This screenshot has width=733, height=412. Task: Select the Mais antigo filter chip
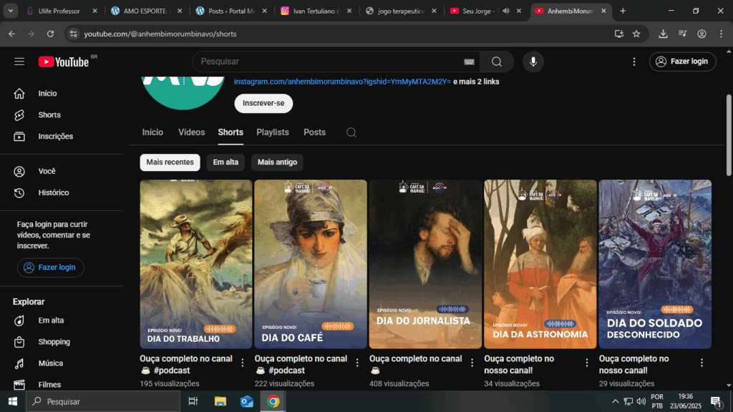coord(277,162)
